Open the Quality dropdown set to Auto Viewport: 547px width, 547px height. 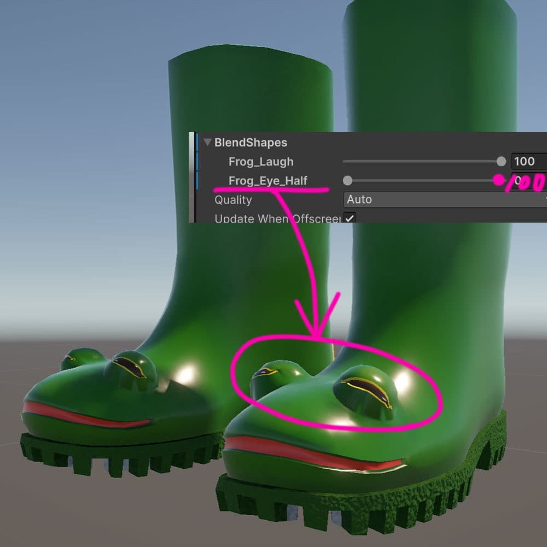click(445, 200)
